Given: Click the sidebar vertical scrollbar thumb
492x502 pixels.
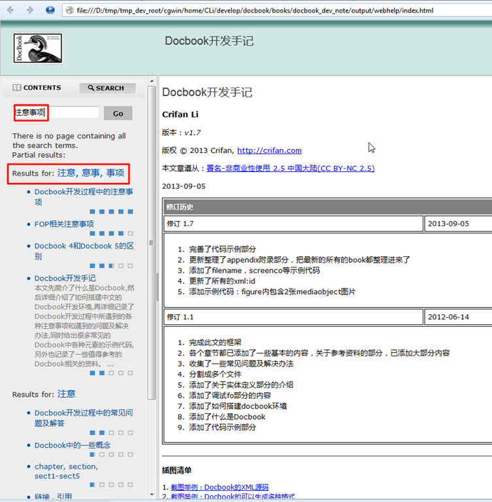Looking at the screenshot, I should coord(152,243).
